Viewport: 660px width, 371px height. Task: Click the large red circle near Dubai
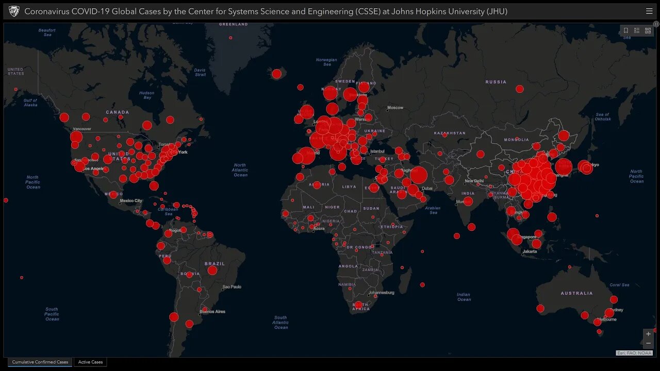coord(419,175)
